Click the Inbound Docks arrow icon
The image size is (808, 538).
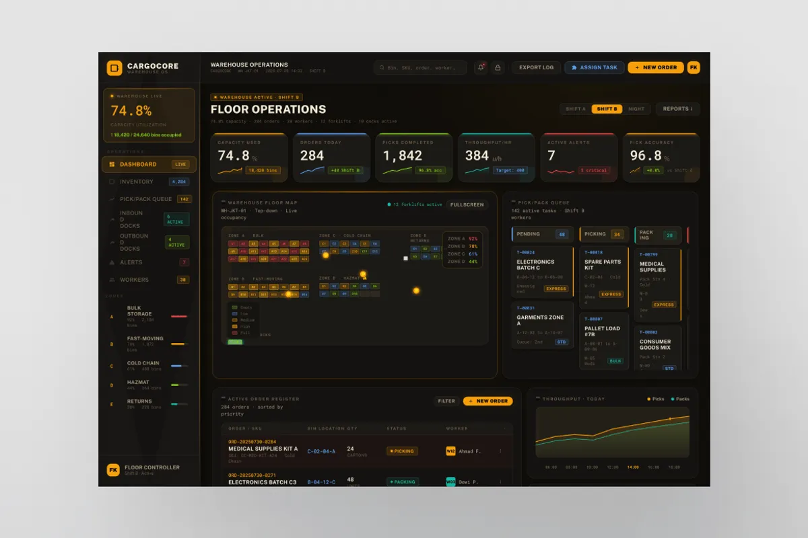click(x=112, y=219)
